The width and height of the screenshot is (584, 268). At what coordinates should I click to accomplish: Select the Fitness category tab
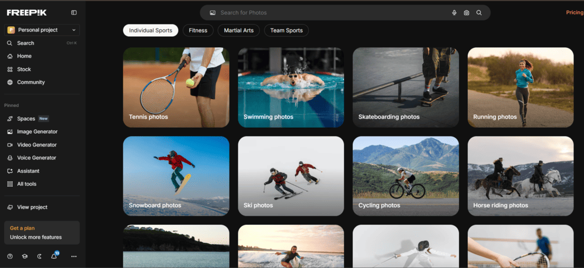pyautogui.click(x=198, y=30)
